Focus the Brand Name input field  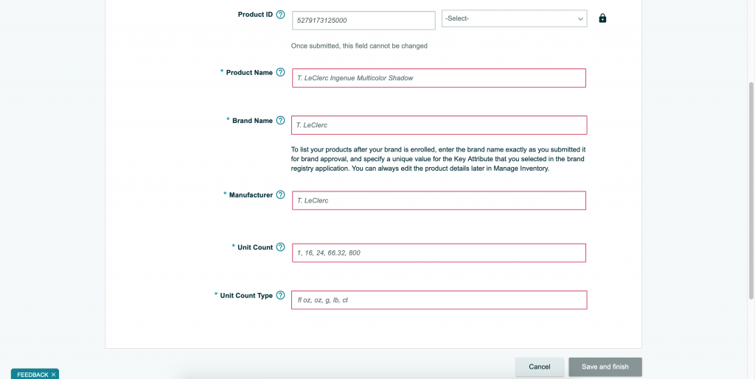[x=439, y=125]
